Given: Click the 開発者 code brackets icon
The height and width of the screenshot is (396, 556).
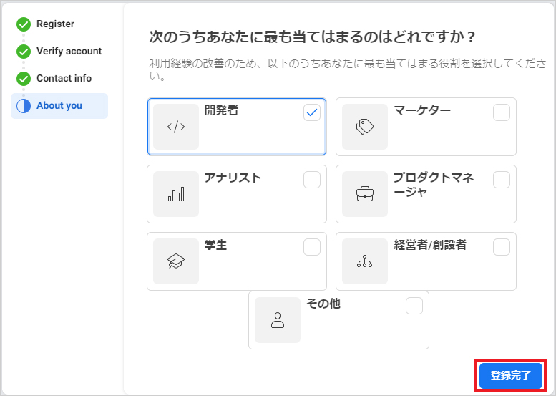Looking at the screenshot, I should coord(176,127).
